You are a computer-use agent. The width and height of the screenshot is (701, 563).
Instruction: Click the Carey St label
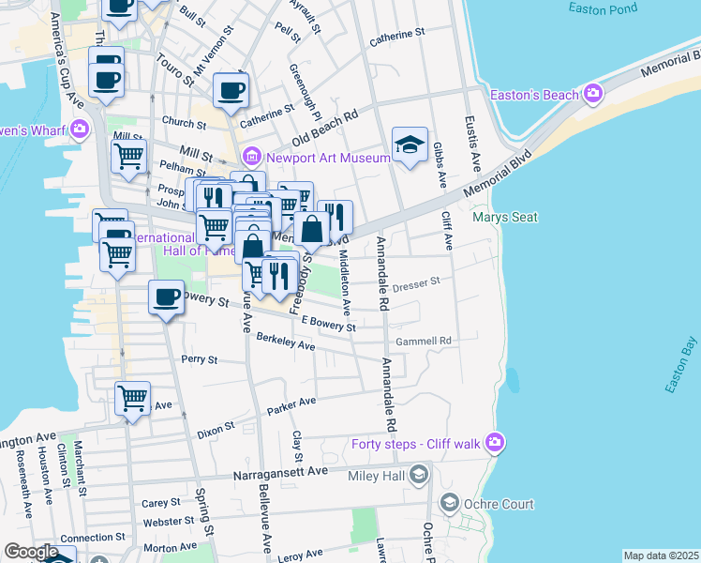click(x=161, y=503)
